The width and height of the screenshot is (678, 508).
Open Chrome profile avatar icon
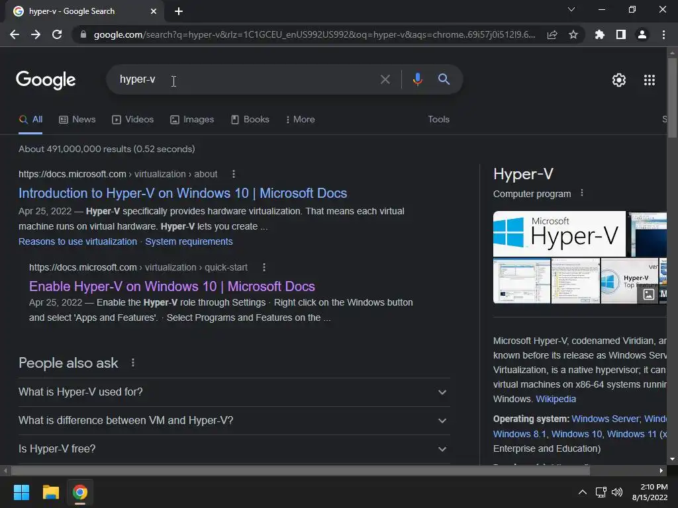(x=642, y=34)
